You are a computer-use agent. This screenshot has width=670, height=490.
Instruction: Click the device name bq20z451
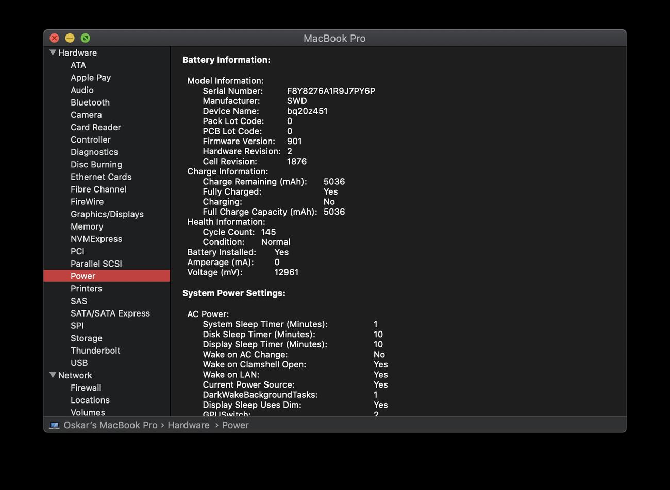coord(307,111)
